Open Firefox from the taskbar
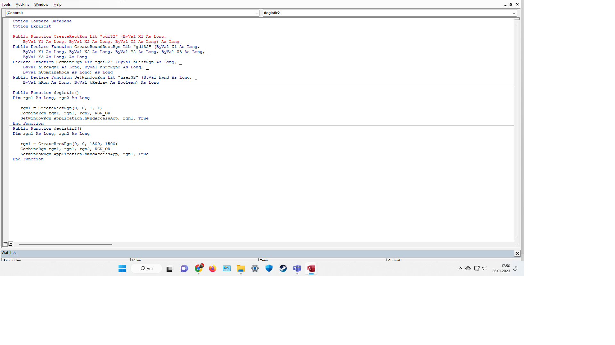The height and width of the screenshot is (345, 615). (213, 269)
